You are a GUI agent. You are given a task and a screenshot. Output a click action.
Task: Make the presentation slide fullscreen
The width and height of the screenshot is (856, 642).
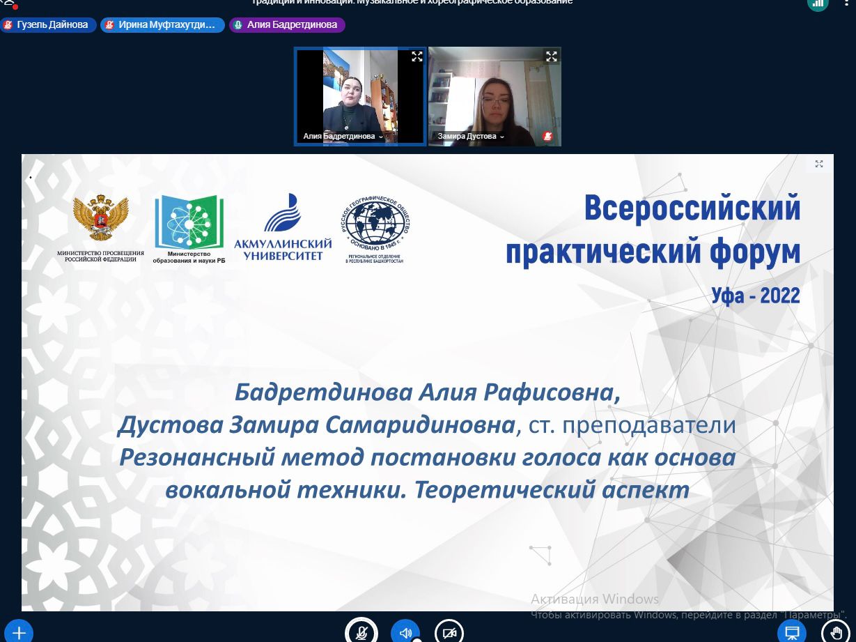tap(819, 164)
